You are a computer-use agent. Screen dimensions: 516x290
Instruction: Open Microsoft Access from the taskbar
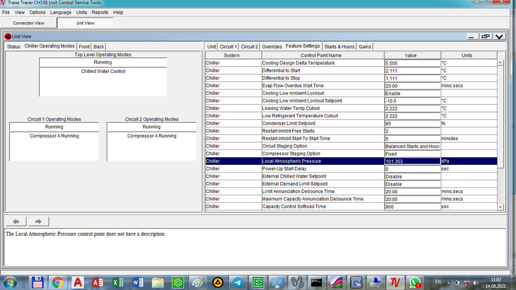[98, 282]
